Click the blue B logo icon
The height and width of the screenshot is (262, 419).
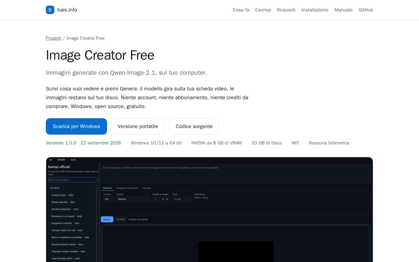[50, 10]
